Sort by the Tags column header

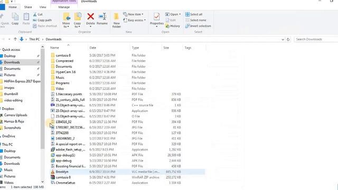194,47
